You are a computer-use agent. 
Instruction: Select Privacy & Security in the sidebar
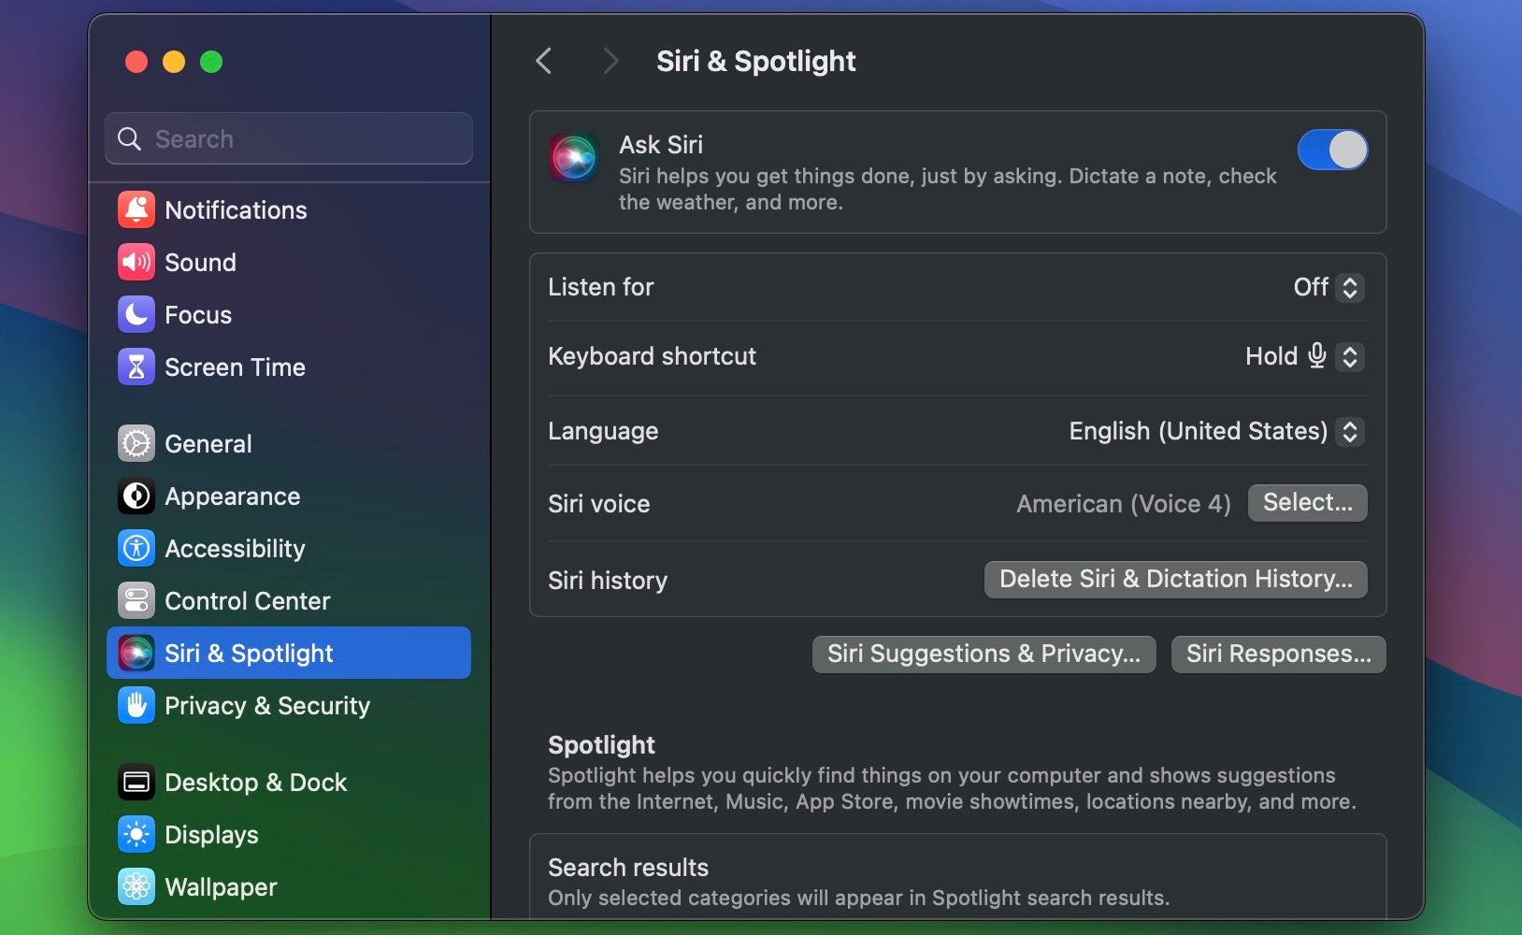(x=266, y=706)
